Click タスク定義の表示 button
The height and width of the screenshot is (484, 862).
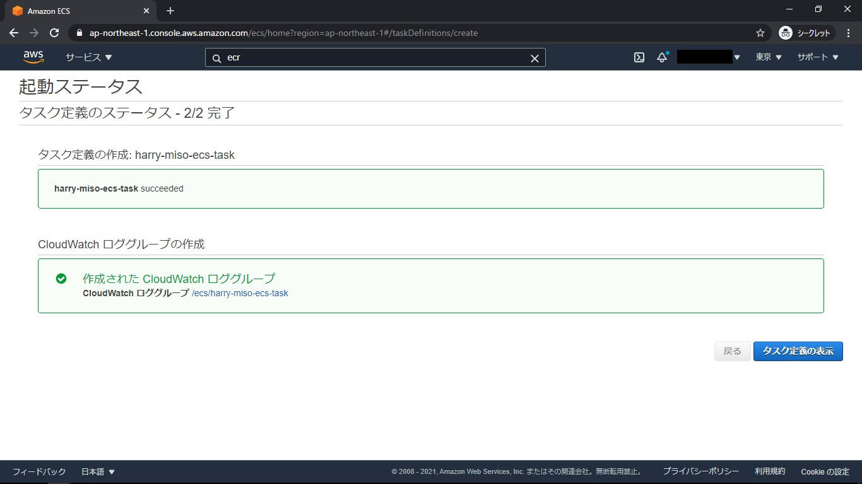click(x=798, y=351)
